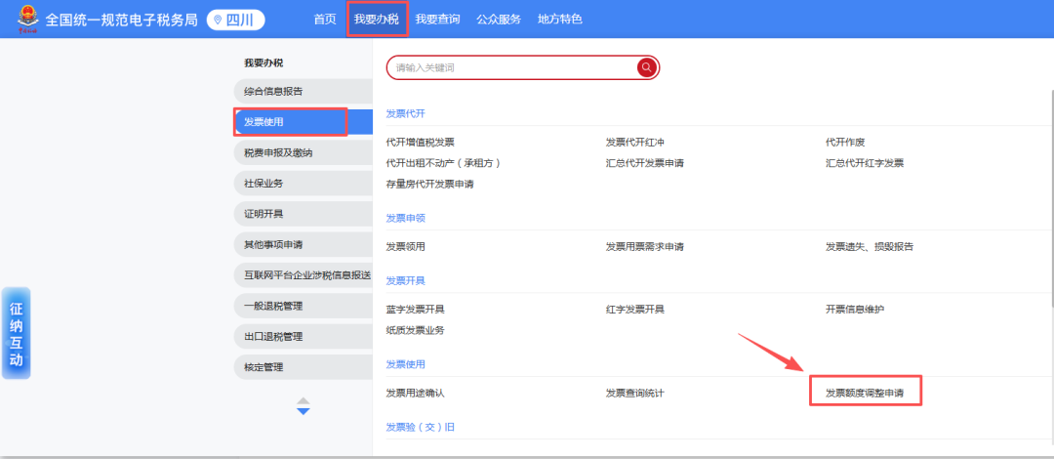
Task: Open the 征纳互动 floating widget
Action: click(x=17, y=334)
